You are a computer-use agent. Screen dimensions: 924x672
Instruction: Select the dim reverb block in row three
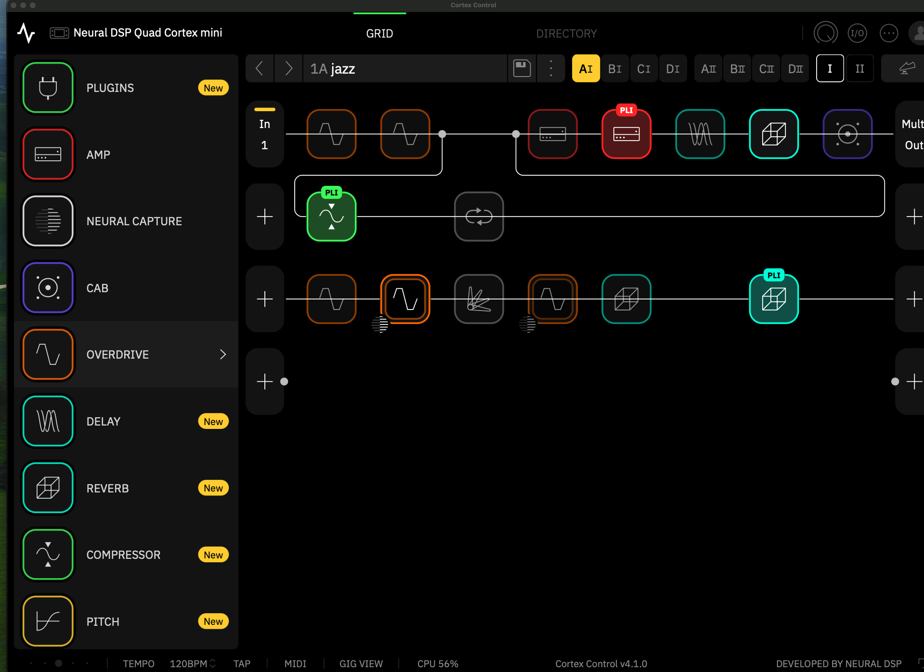coord(626,299)
